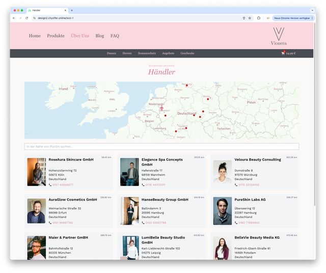The width and height of the screenshot is (326, 273).
Task: Click Neue Chrome-Version verfügbar button
Action: (x=291, y=18)
